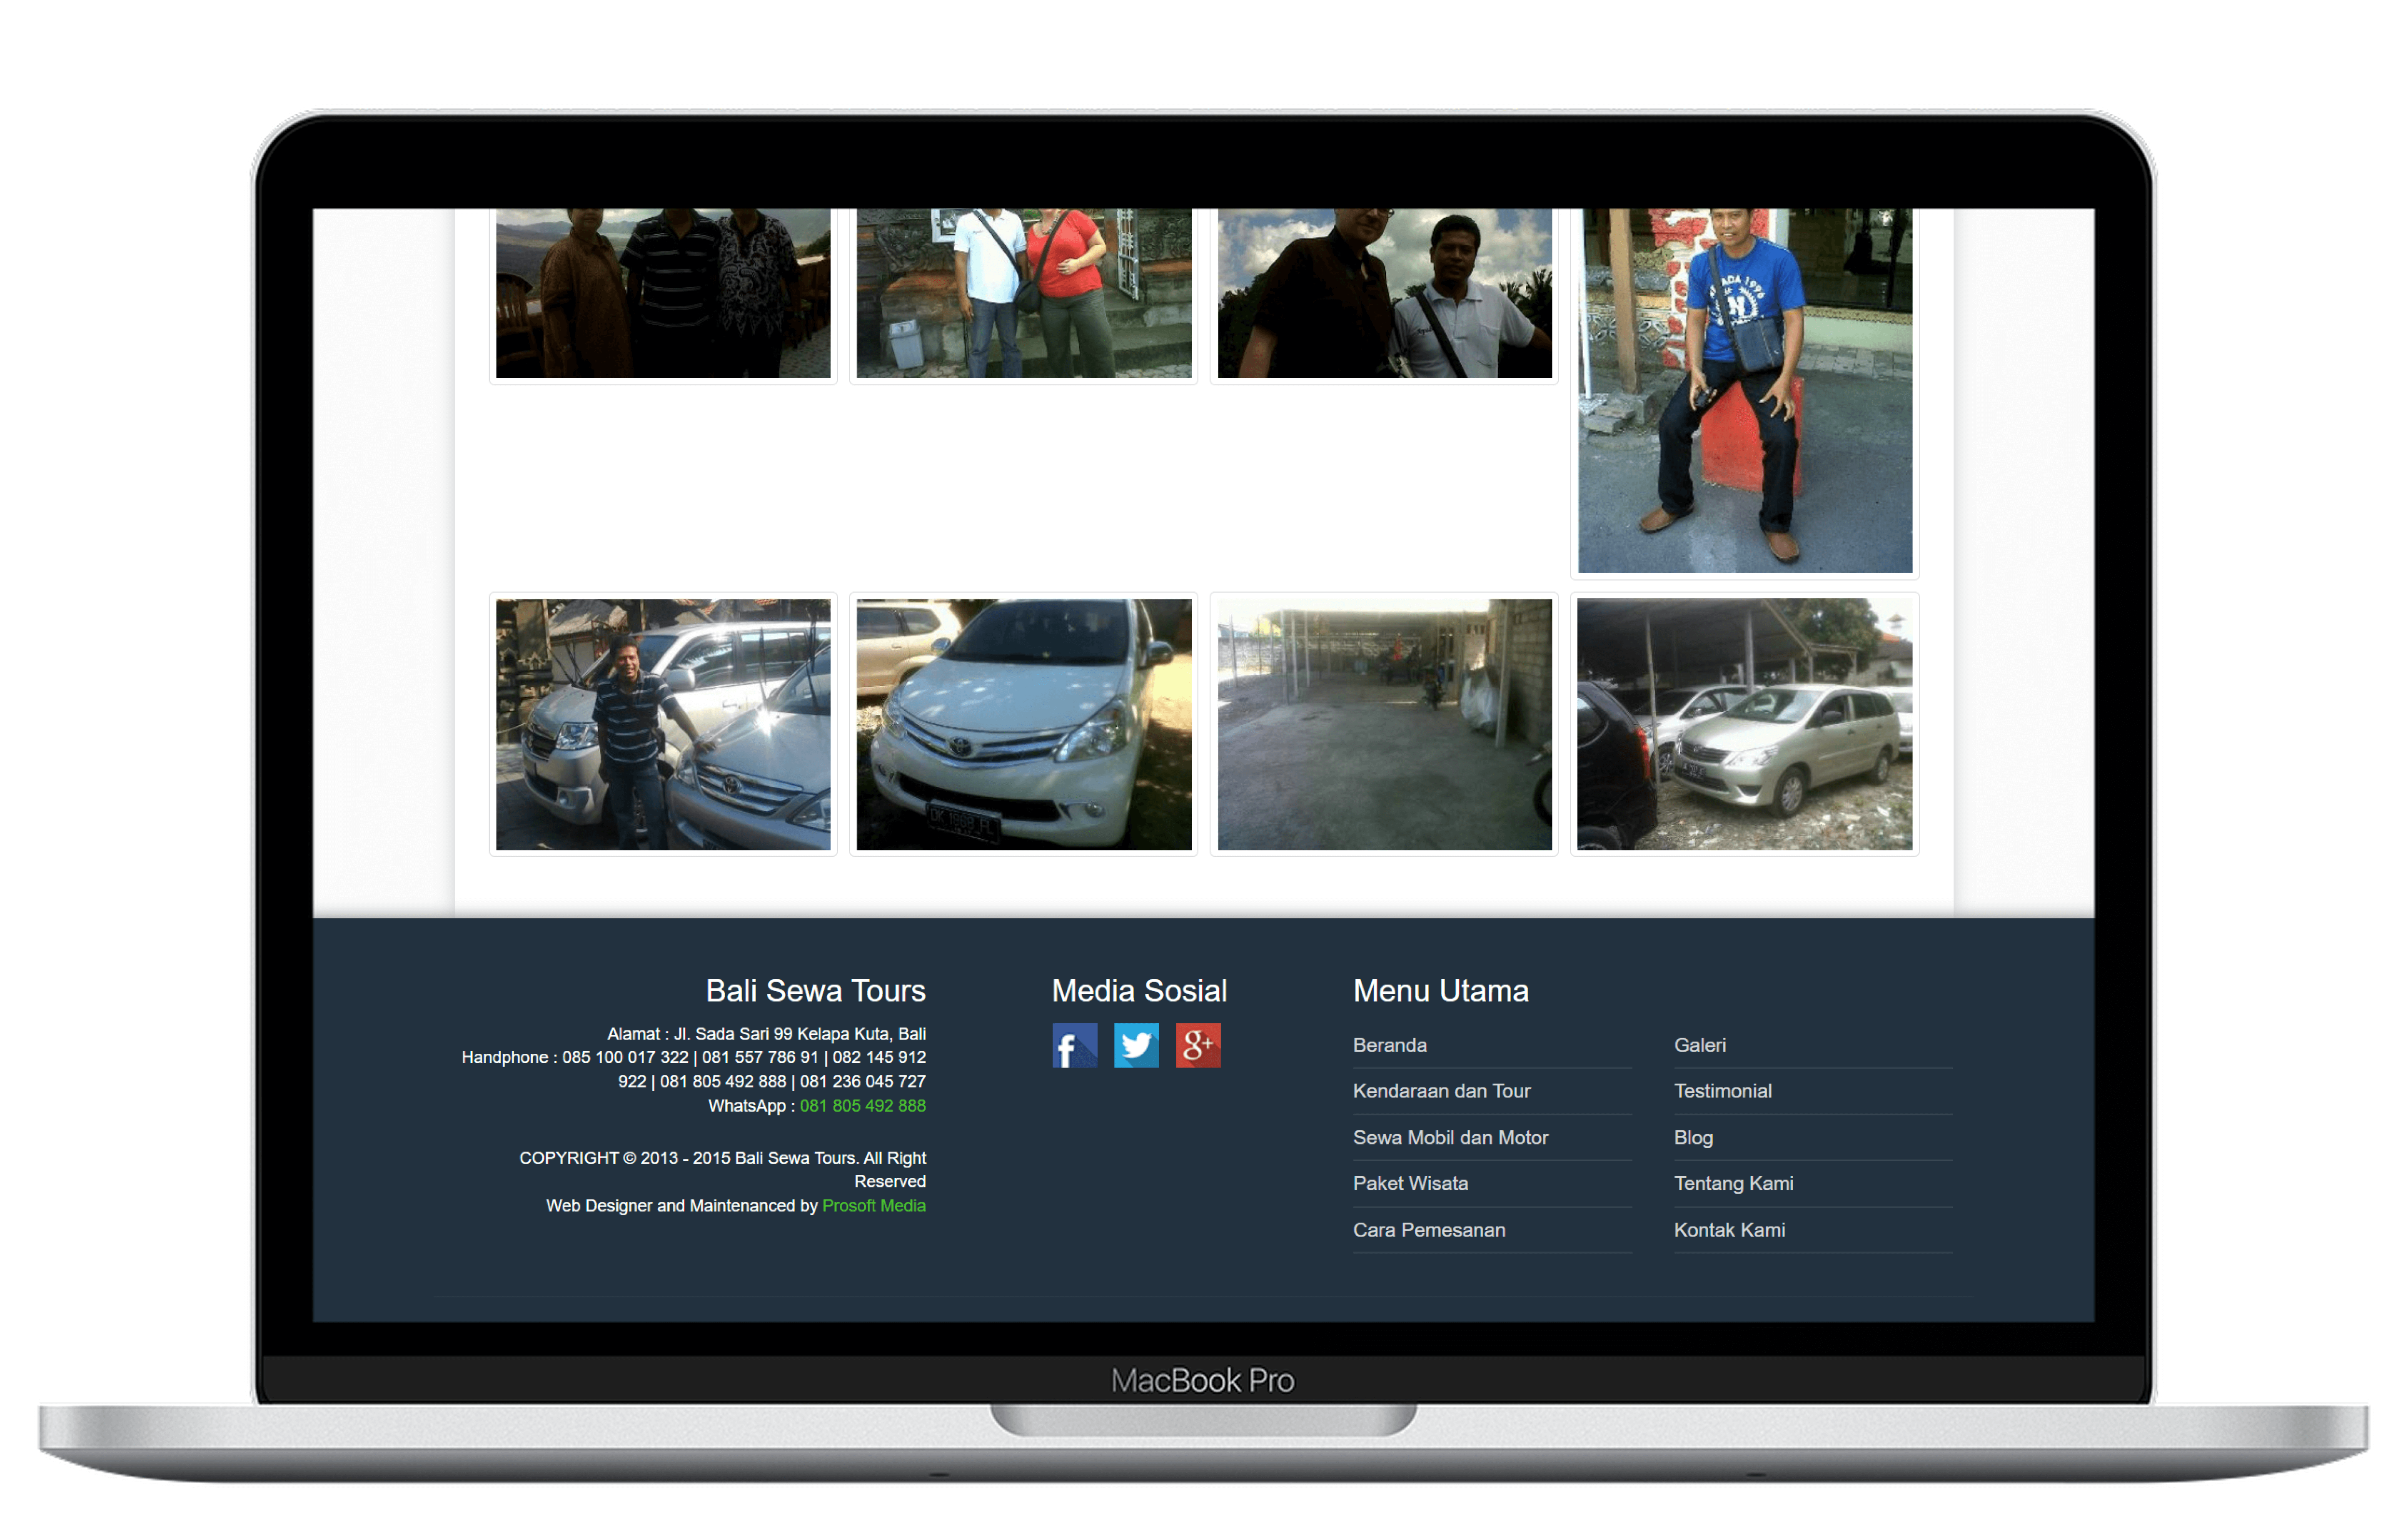Viewport: 2408px width, 1531px height.
Task: Select the COPYRIGHT 2013 - 2015 line
Action: pos(723,1170)
